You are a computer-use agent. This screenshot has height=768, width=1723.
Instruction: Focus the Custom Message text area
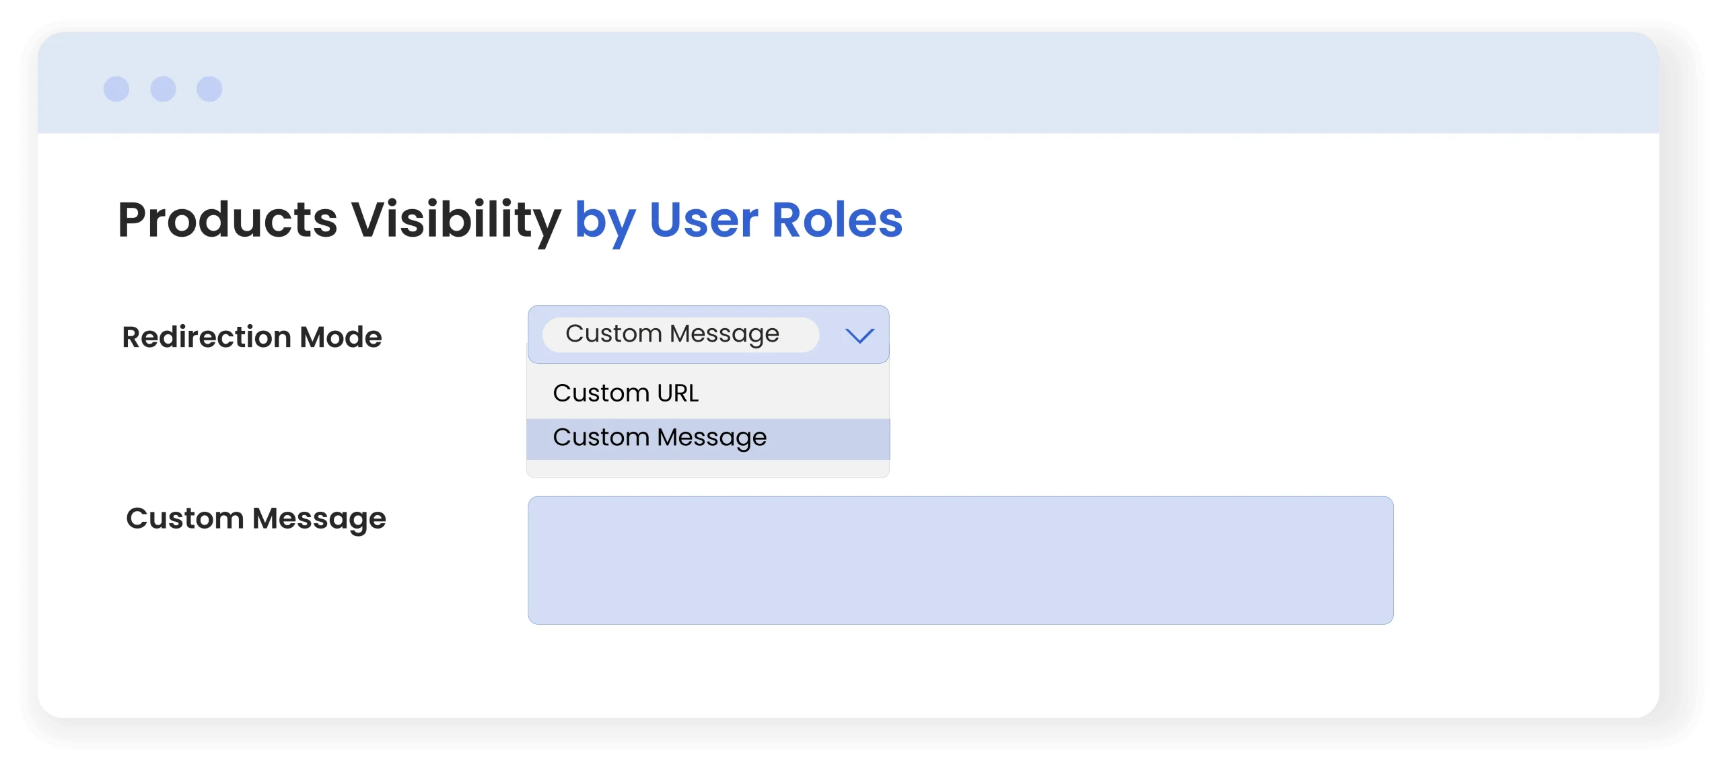click(960, 560)
